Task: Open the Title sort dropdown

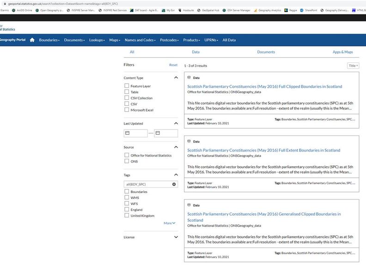Action: coord(353,66)
